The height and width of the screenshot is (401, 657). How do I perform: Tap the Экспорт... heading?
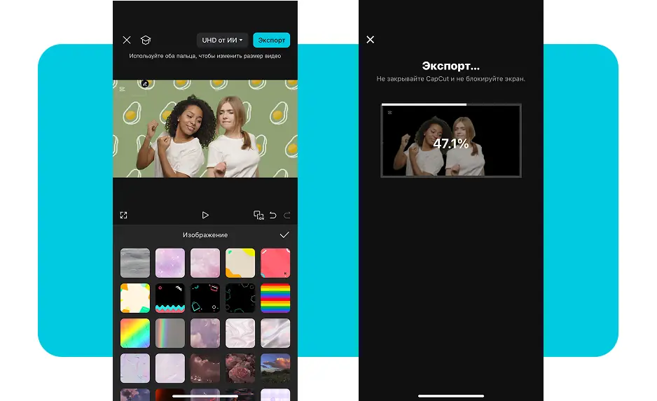[x=451, y=66]
